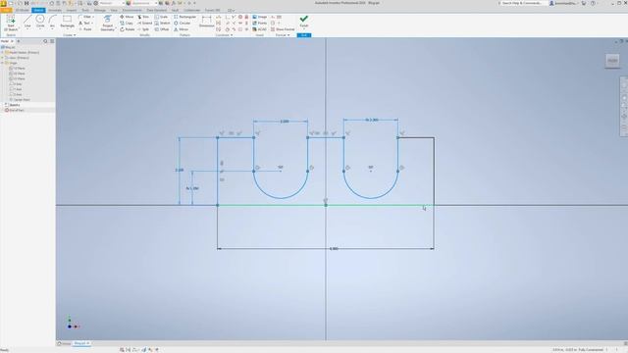Click the Home view document tab
628x353 pixels.
pos(64,343)
